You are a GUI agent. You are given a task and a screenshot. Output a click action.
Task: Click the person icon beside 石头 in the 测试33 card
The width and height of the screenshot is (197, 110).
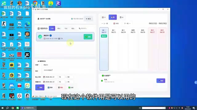tap(59, 38)
